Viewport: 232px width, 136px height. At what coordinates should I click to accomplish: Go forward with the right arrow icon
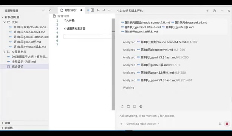click(x=104, y=10)
